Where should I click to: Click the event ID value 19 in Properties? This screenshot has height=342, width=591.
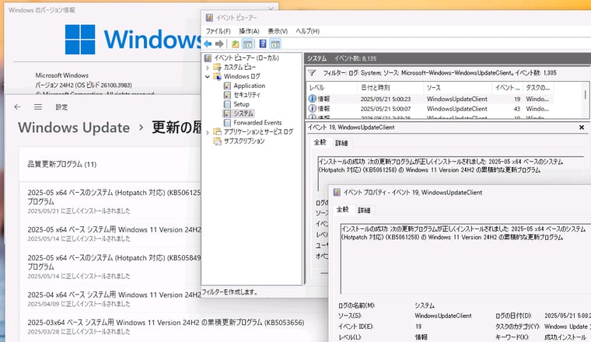[418, 326]
